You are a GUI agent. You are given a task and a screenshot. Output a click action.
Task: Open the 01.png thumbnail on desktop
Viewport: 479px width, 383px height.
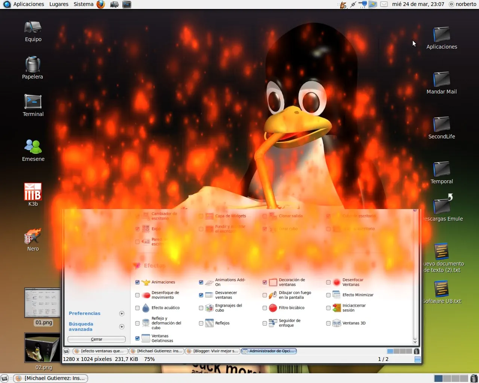42,303
